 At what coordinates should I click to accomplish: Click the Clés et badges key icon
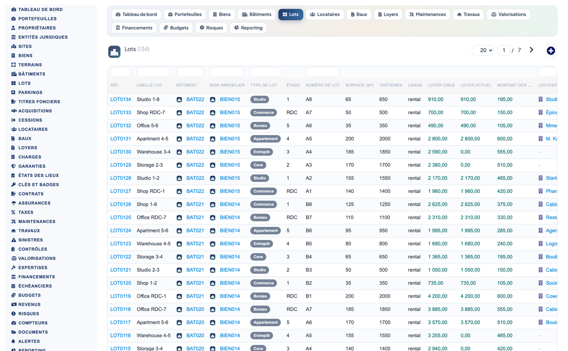[14, 185]
